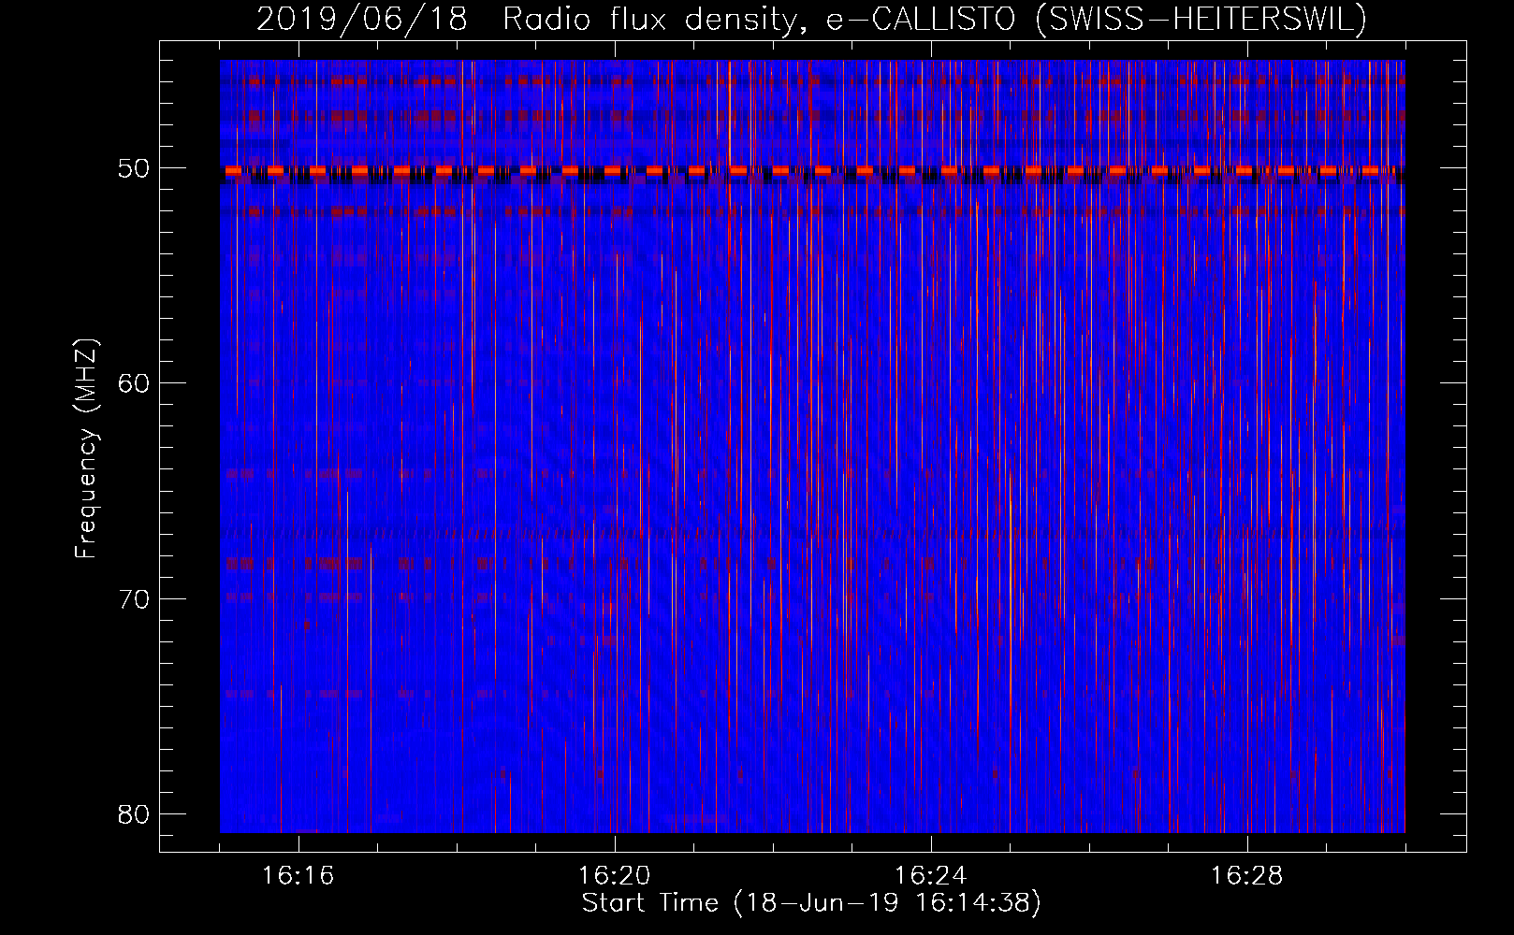Click the 50 MHz frequency tick label
Screen dimensions: 1514x935
(134, 168)
